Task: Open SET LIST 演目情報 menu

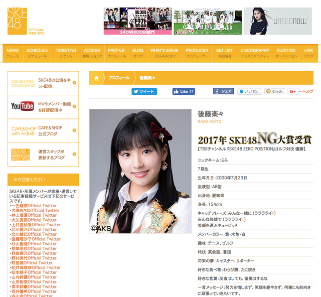Action: click(x=224, y=53)
